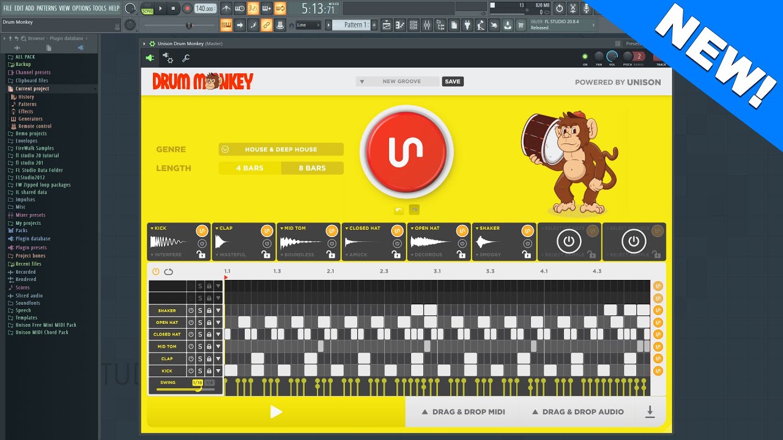Click the big red Unison generate button

click(x=407, y=150)
